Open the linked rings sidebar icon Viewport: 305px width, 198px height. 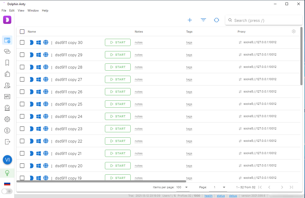click(x=7, y=51)
